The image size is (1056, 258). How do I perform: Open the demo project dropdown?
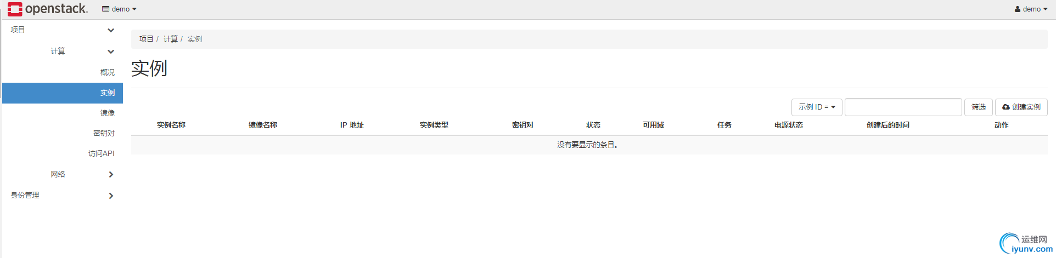coord(119,9)
